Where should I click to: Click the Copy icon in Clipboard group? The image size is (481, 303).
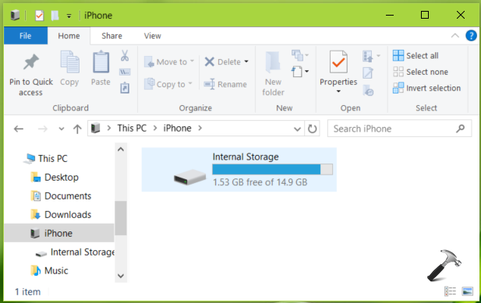tap(69, 62)
